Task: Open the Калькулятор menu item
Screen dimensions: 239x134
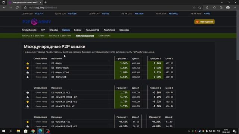Action: 93,30
